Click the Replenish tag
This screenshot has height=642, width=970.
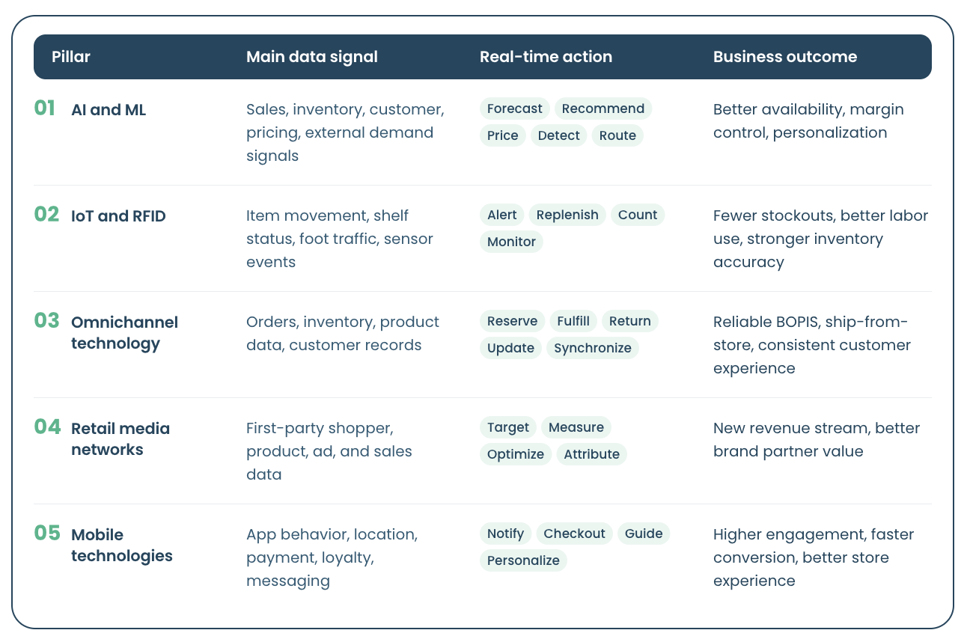pyautogui.click(x=568, y=215)
